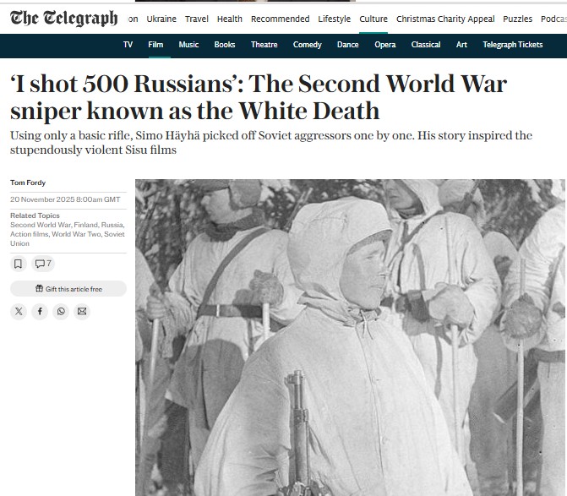The image size is (567, 496).
Task: Click the Related Topics heading
Action: 35,215
